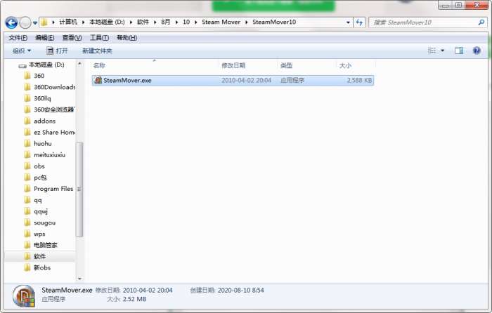Open the obs folder in tree
Image resolution: width=492 pixels, height=313 pixels.
(39, 166)
